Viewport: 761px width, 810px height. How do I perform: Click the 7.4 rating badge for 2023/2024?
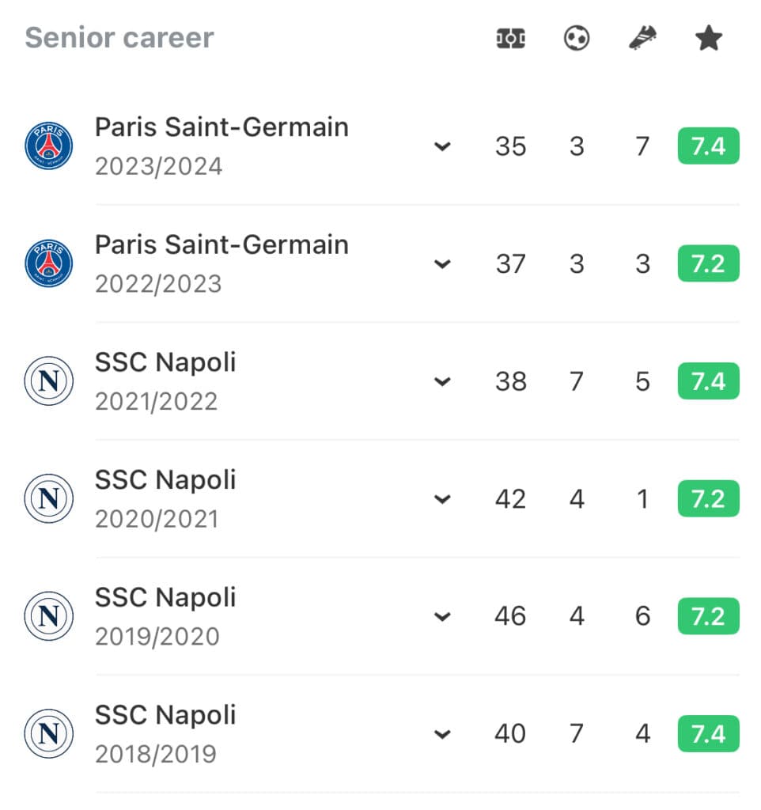708,146
